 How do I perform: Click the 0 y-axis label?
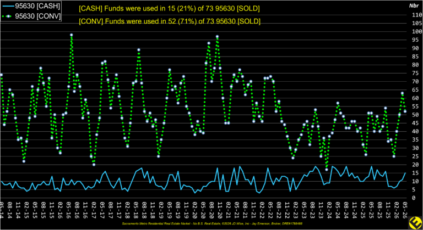[414, 198]
